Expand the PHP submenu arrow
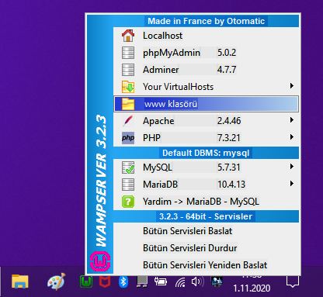The height and width of the screenshot is (297, 323). tap(292, 137)
